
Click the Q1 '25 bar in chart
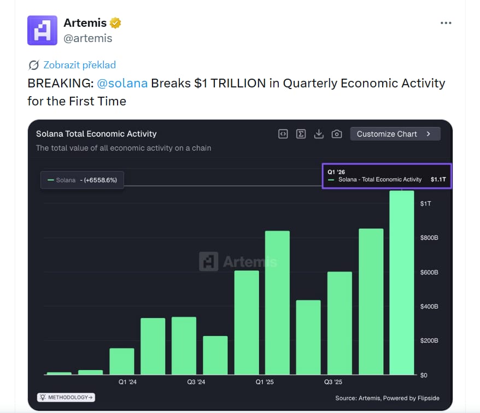click(277, 303)
